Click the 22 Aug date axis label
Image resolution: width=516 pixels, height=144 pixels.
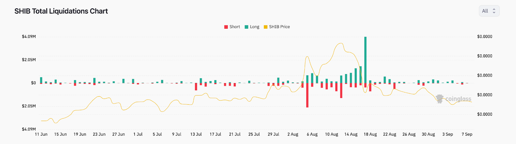point(390,134)
